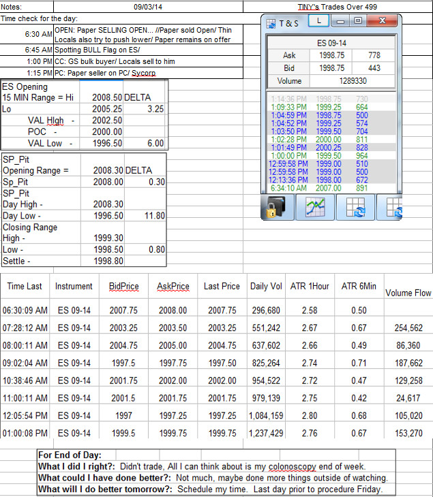433x497 pixels.
Task: Select the SP_Pit delta value 0.30
Action: click(x=145, y=182)
